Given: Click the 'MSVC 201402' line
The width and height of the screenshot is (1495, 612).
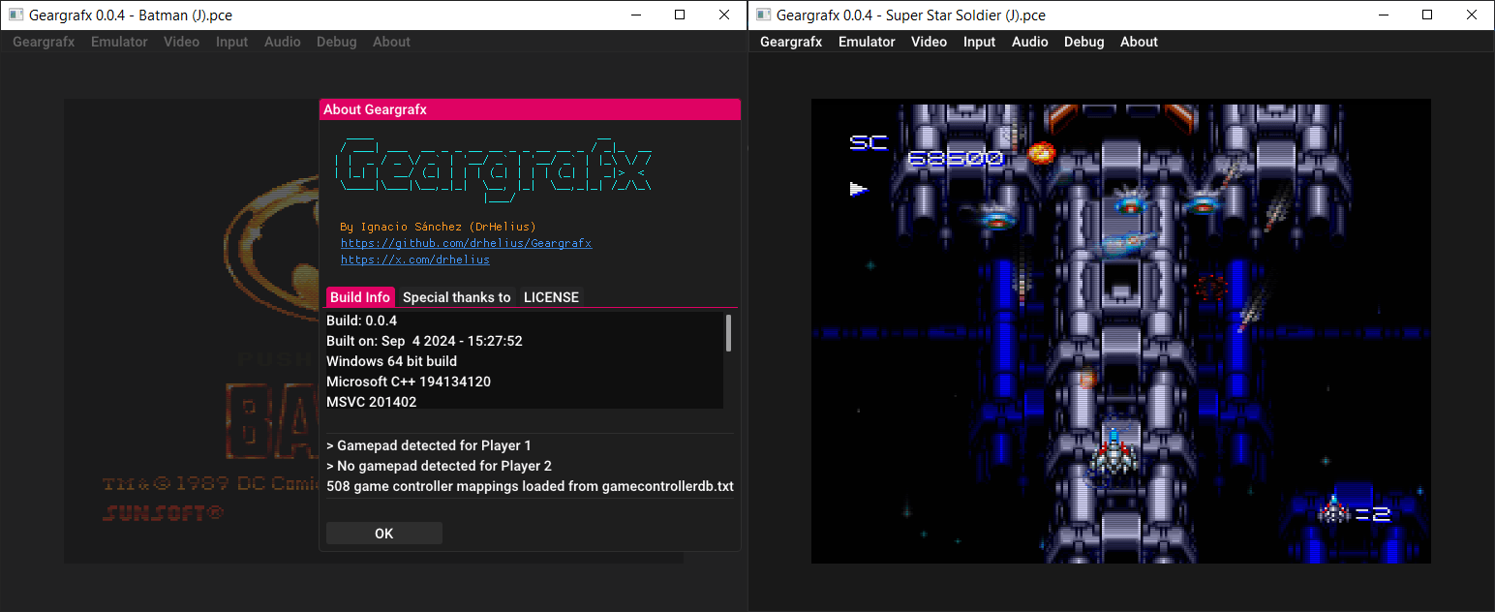Looking at the screenshot, I should pos(372,402).
